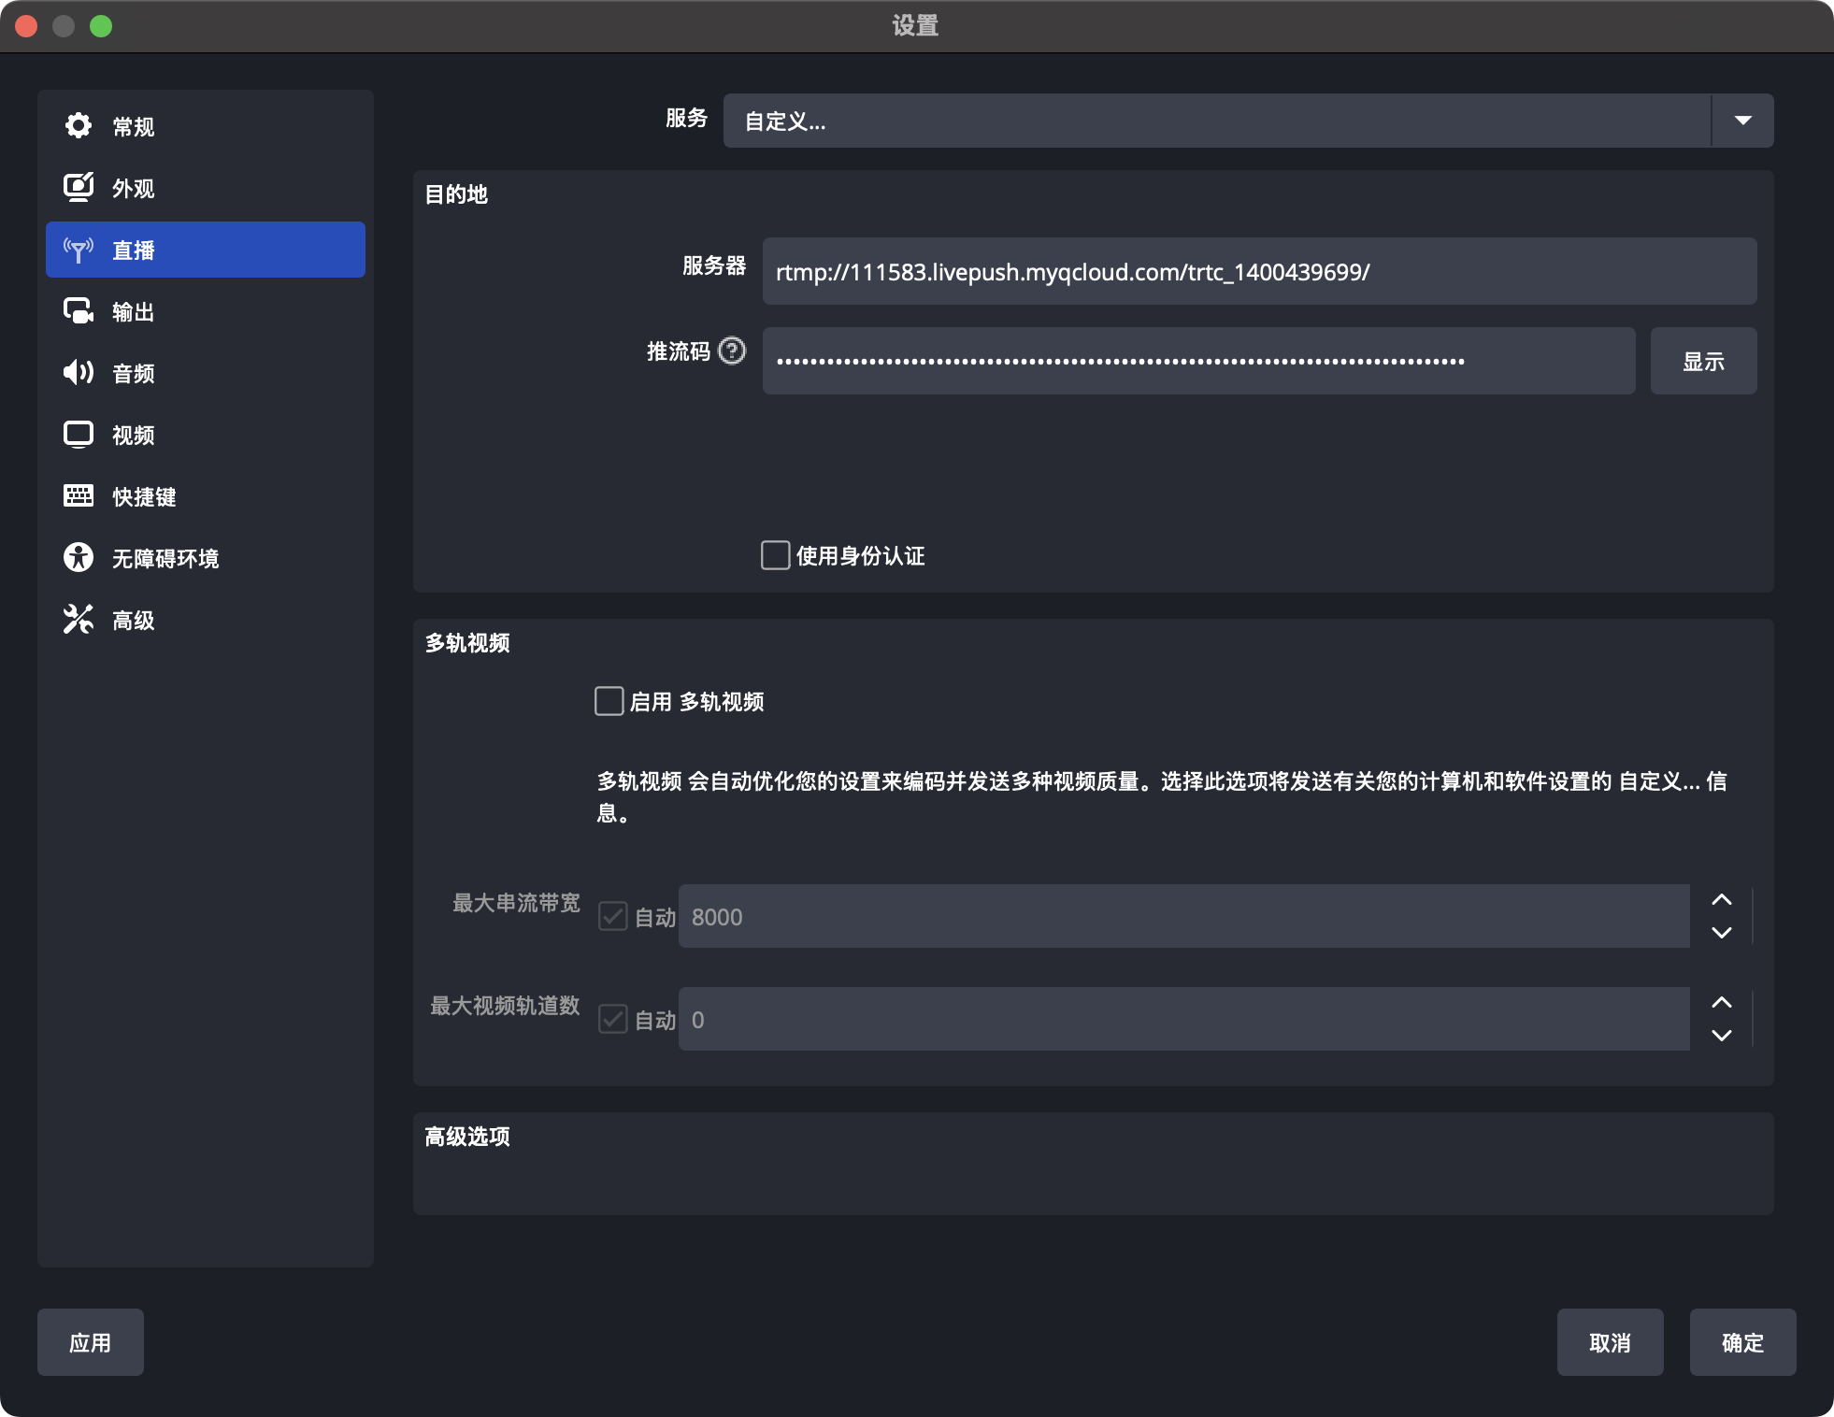Click the 8000 bandwidth value field
This screenshot has height=1417, width=1834.
coord(1183,916)
